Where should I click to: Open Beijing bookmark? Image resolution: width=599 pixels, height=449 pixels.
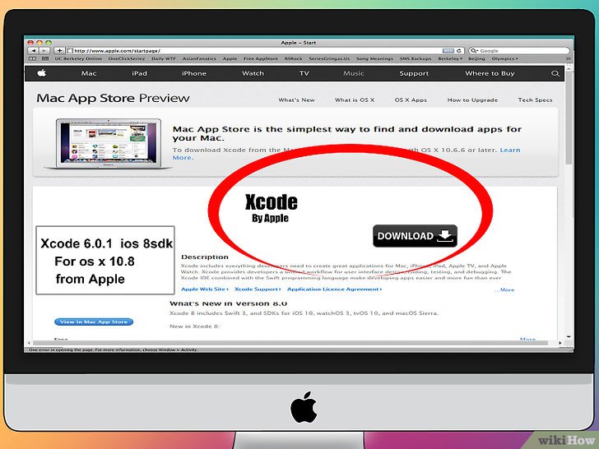476,59
